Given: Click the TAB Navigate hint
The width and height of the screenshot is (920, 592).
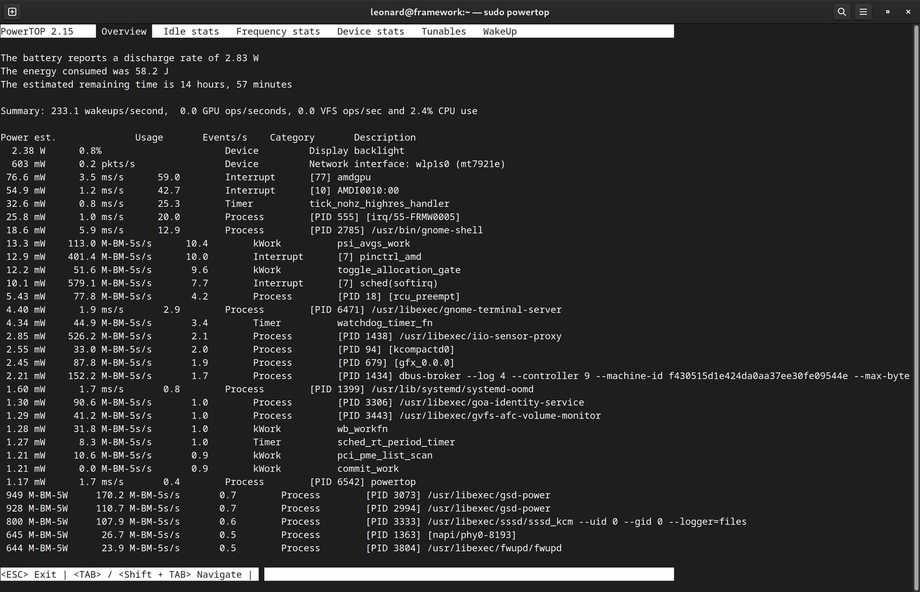Looking at the screenshot, I should [158, 574].
